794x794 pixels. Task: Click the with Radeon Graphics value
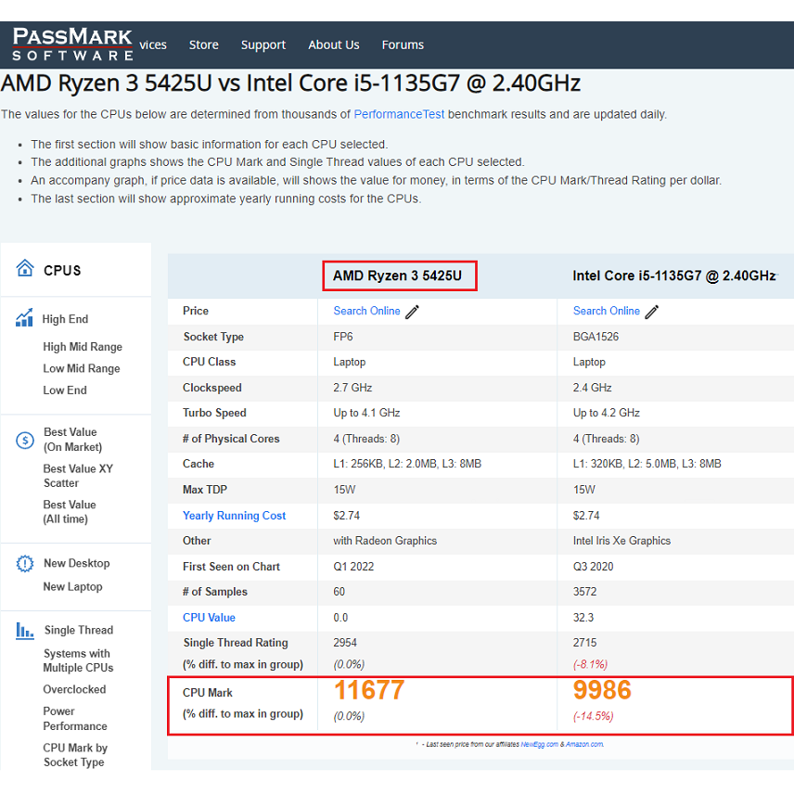pyautogui.click(x=385, y=541)
